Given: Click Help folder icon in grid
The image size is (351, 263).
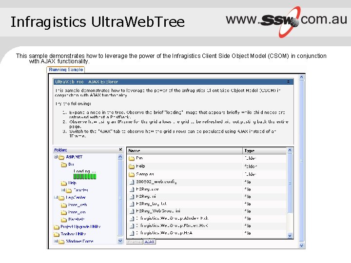Looking at the screenshot, I should point(132,167).
